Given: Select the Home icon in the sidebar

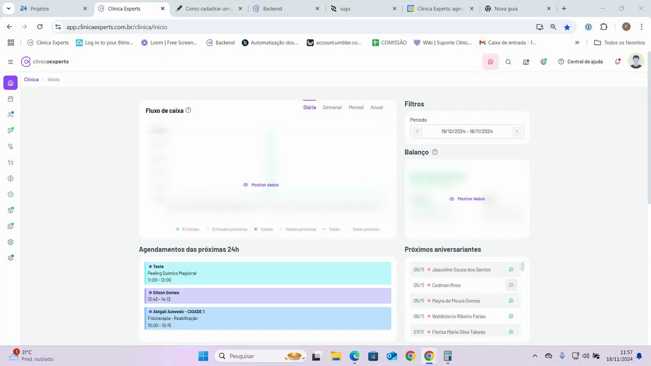Looking at the screenshot, I should click(x=11, y=83).
